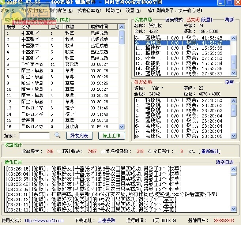241x225 pixels.
Task: Select plot 1 粉玫瑰 in 好友农场
Action: [x=182, y=101]
